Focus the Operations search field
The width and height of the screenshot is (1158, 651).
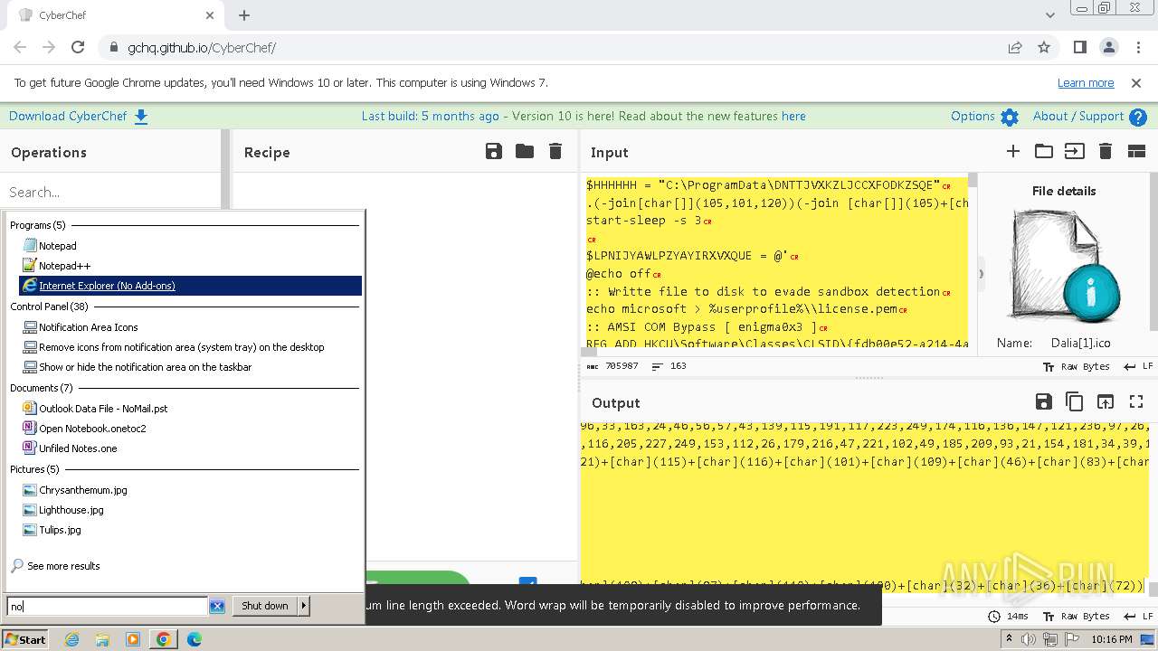[x=110, y=192]
